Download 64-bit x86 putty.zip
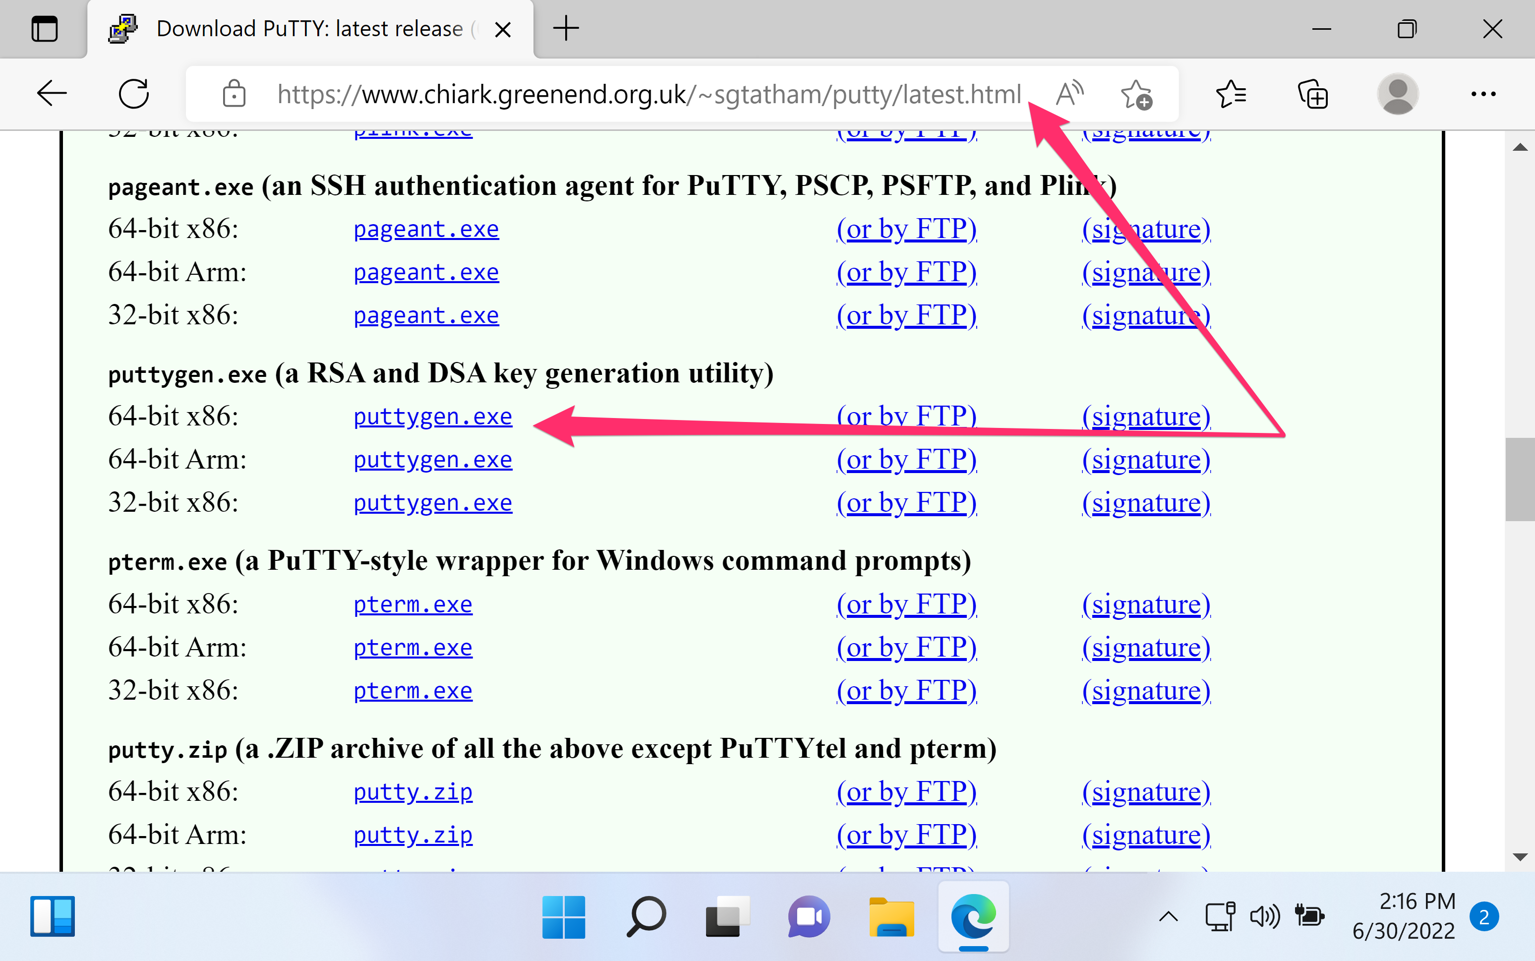1535x961 pixels. (x=413, y=792)
